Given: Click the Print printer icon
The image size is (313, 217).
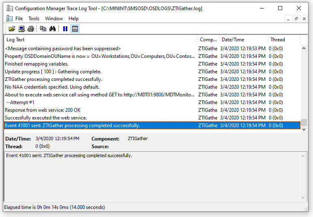Looking at the screenshot, I should [x=30, y=29].
